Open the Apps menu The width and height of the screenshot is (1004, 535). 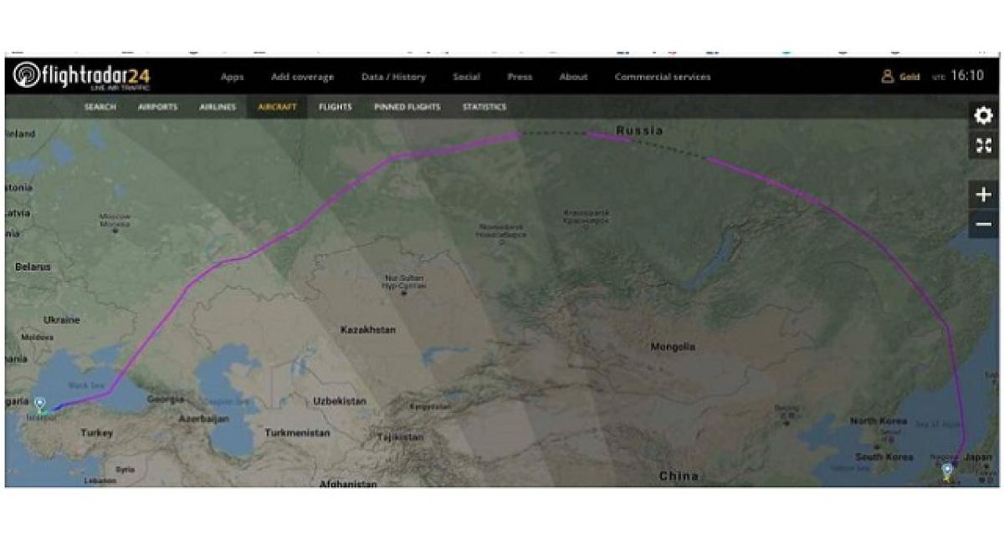click(x=232, y=77)
